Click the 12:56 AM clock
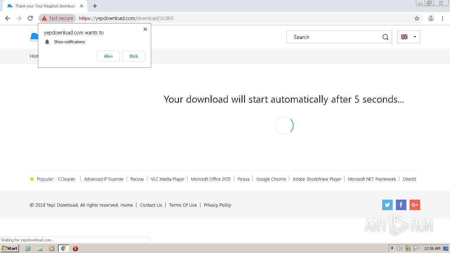Screen dimensions: 450x253 point(432,248)
